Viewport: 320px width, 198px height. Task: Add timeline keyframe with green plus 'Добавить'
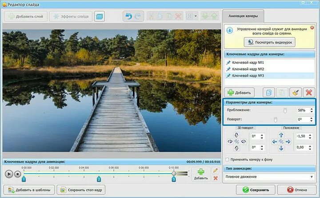(201, 174)
